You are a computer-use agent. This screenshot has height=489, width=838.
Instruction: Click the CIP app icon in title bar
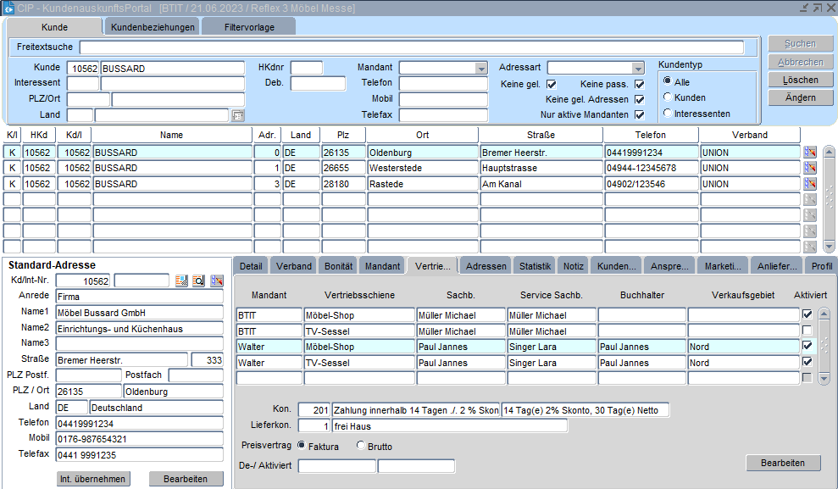[8, 8]
